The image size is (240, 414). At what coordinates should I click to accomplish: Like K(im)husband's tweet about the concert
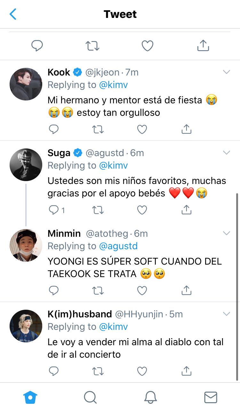point(142,371)
